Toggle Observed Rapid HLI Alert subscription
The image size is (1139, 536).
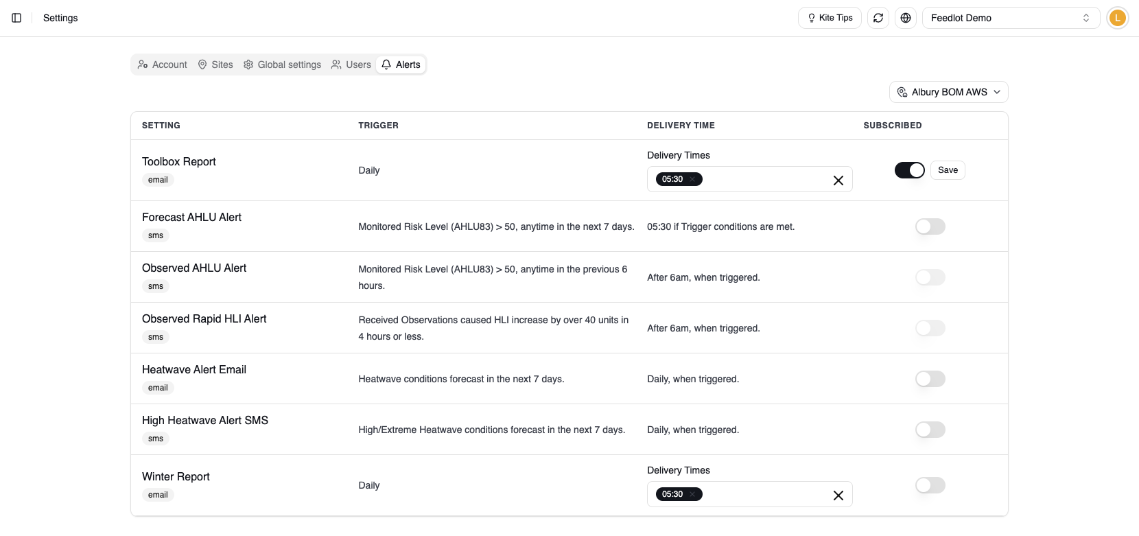click(x=930, y=328)
